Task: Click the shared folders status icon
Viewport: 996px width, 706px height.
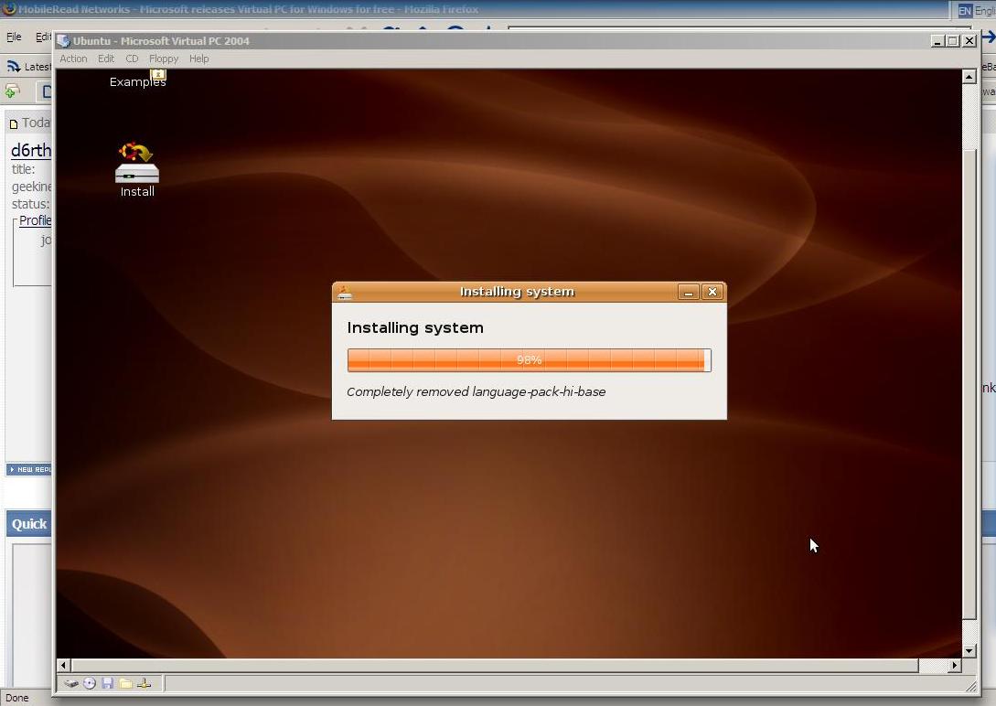Action: pyautogui.click(x=126, y=684)
